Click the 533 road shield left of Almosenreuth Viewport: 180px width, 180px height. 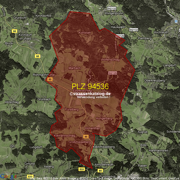(x=82, y=169)
